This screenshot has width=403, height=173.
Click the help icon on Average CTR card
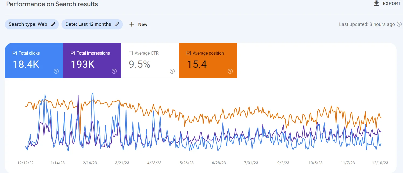(172, 71)
